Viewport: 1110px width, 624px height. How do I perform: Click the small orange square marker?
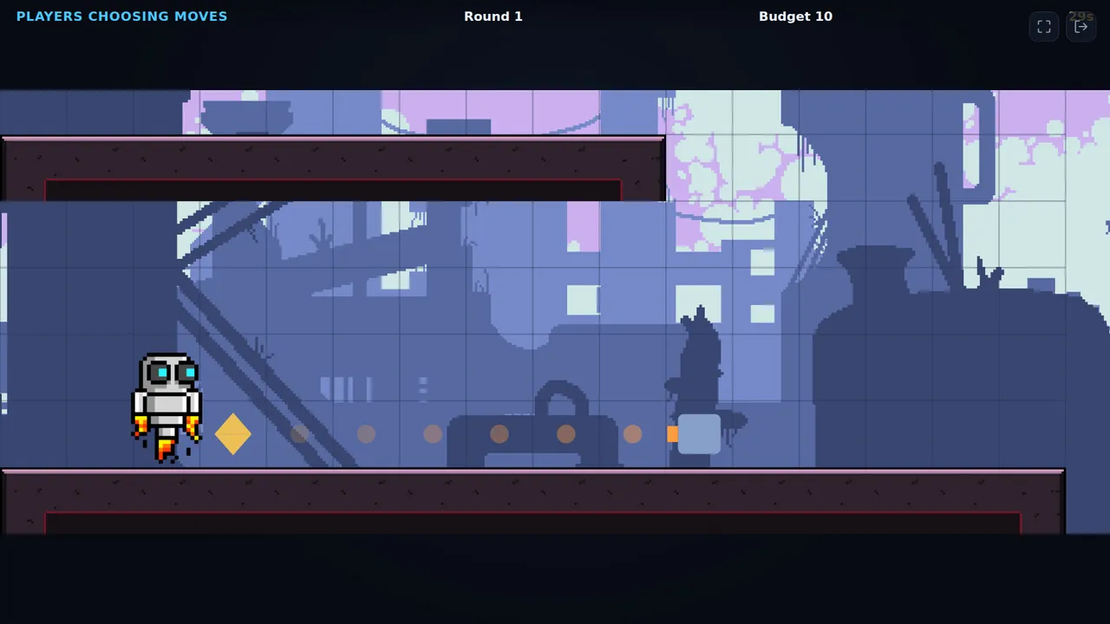pyautogui.click(x=672, y=434)
